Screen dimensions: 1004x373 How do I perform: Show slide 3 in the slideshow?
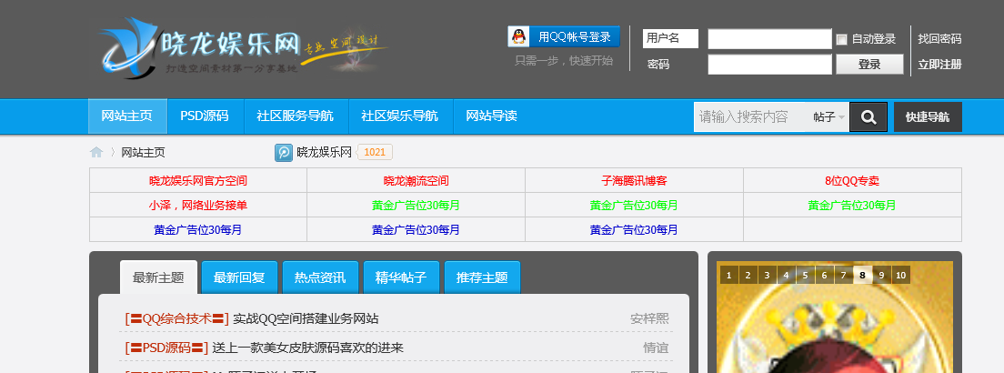(767, 275)
